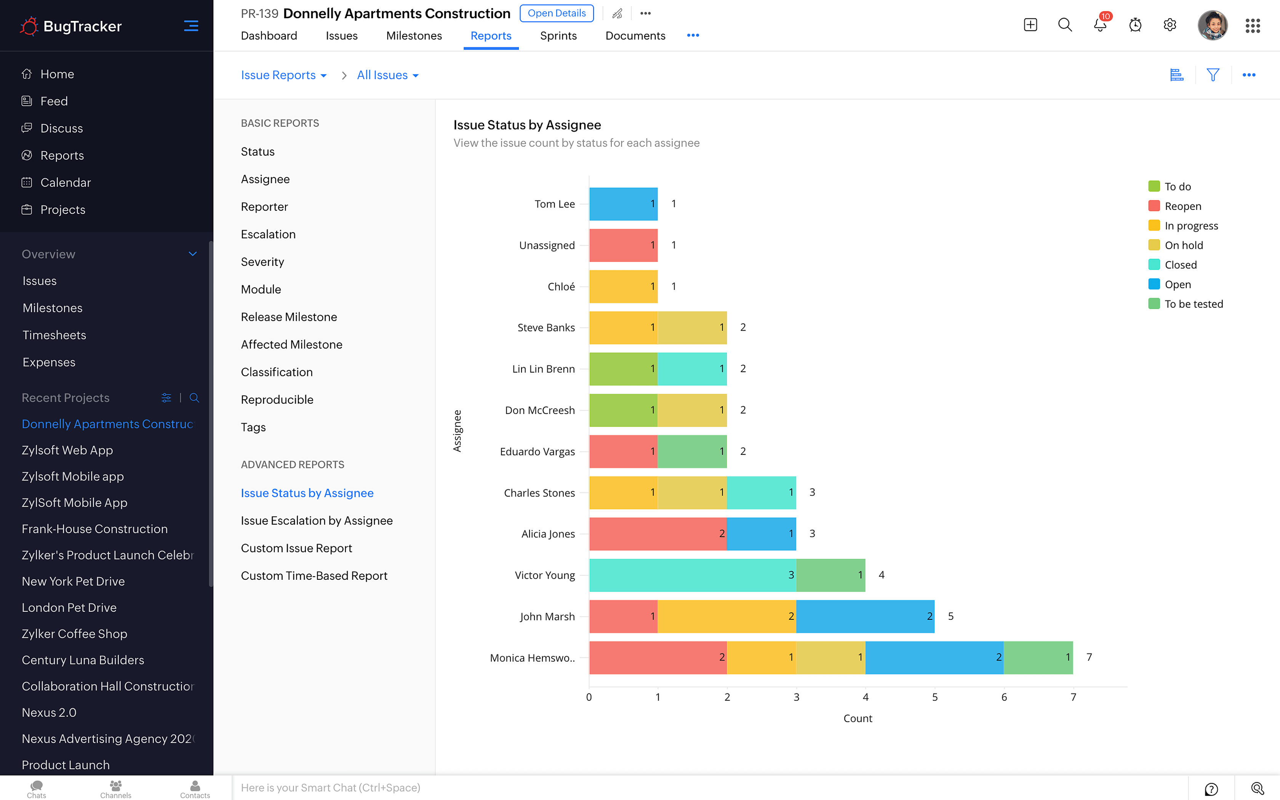The width and height of the screenshot is (1280, 800).
Task: Open the All Issues dropdown
Action: pos(388,75)
